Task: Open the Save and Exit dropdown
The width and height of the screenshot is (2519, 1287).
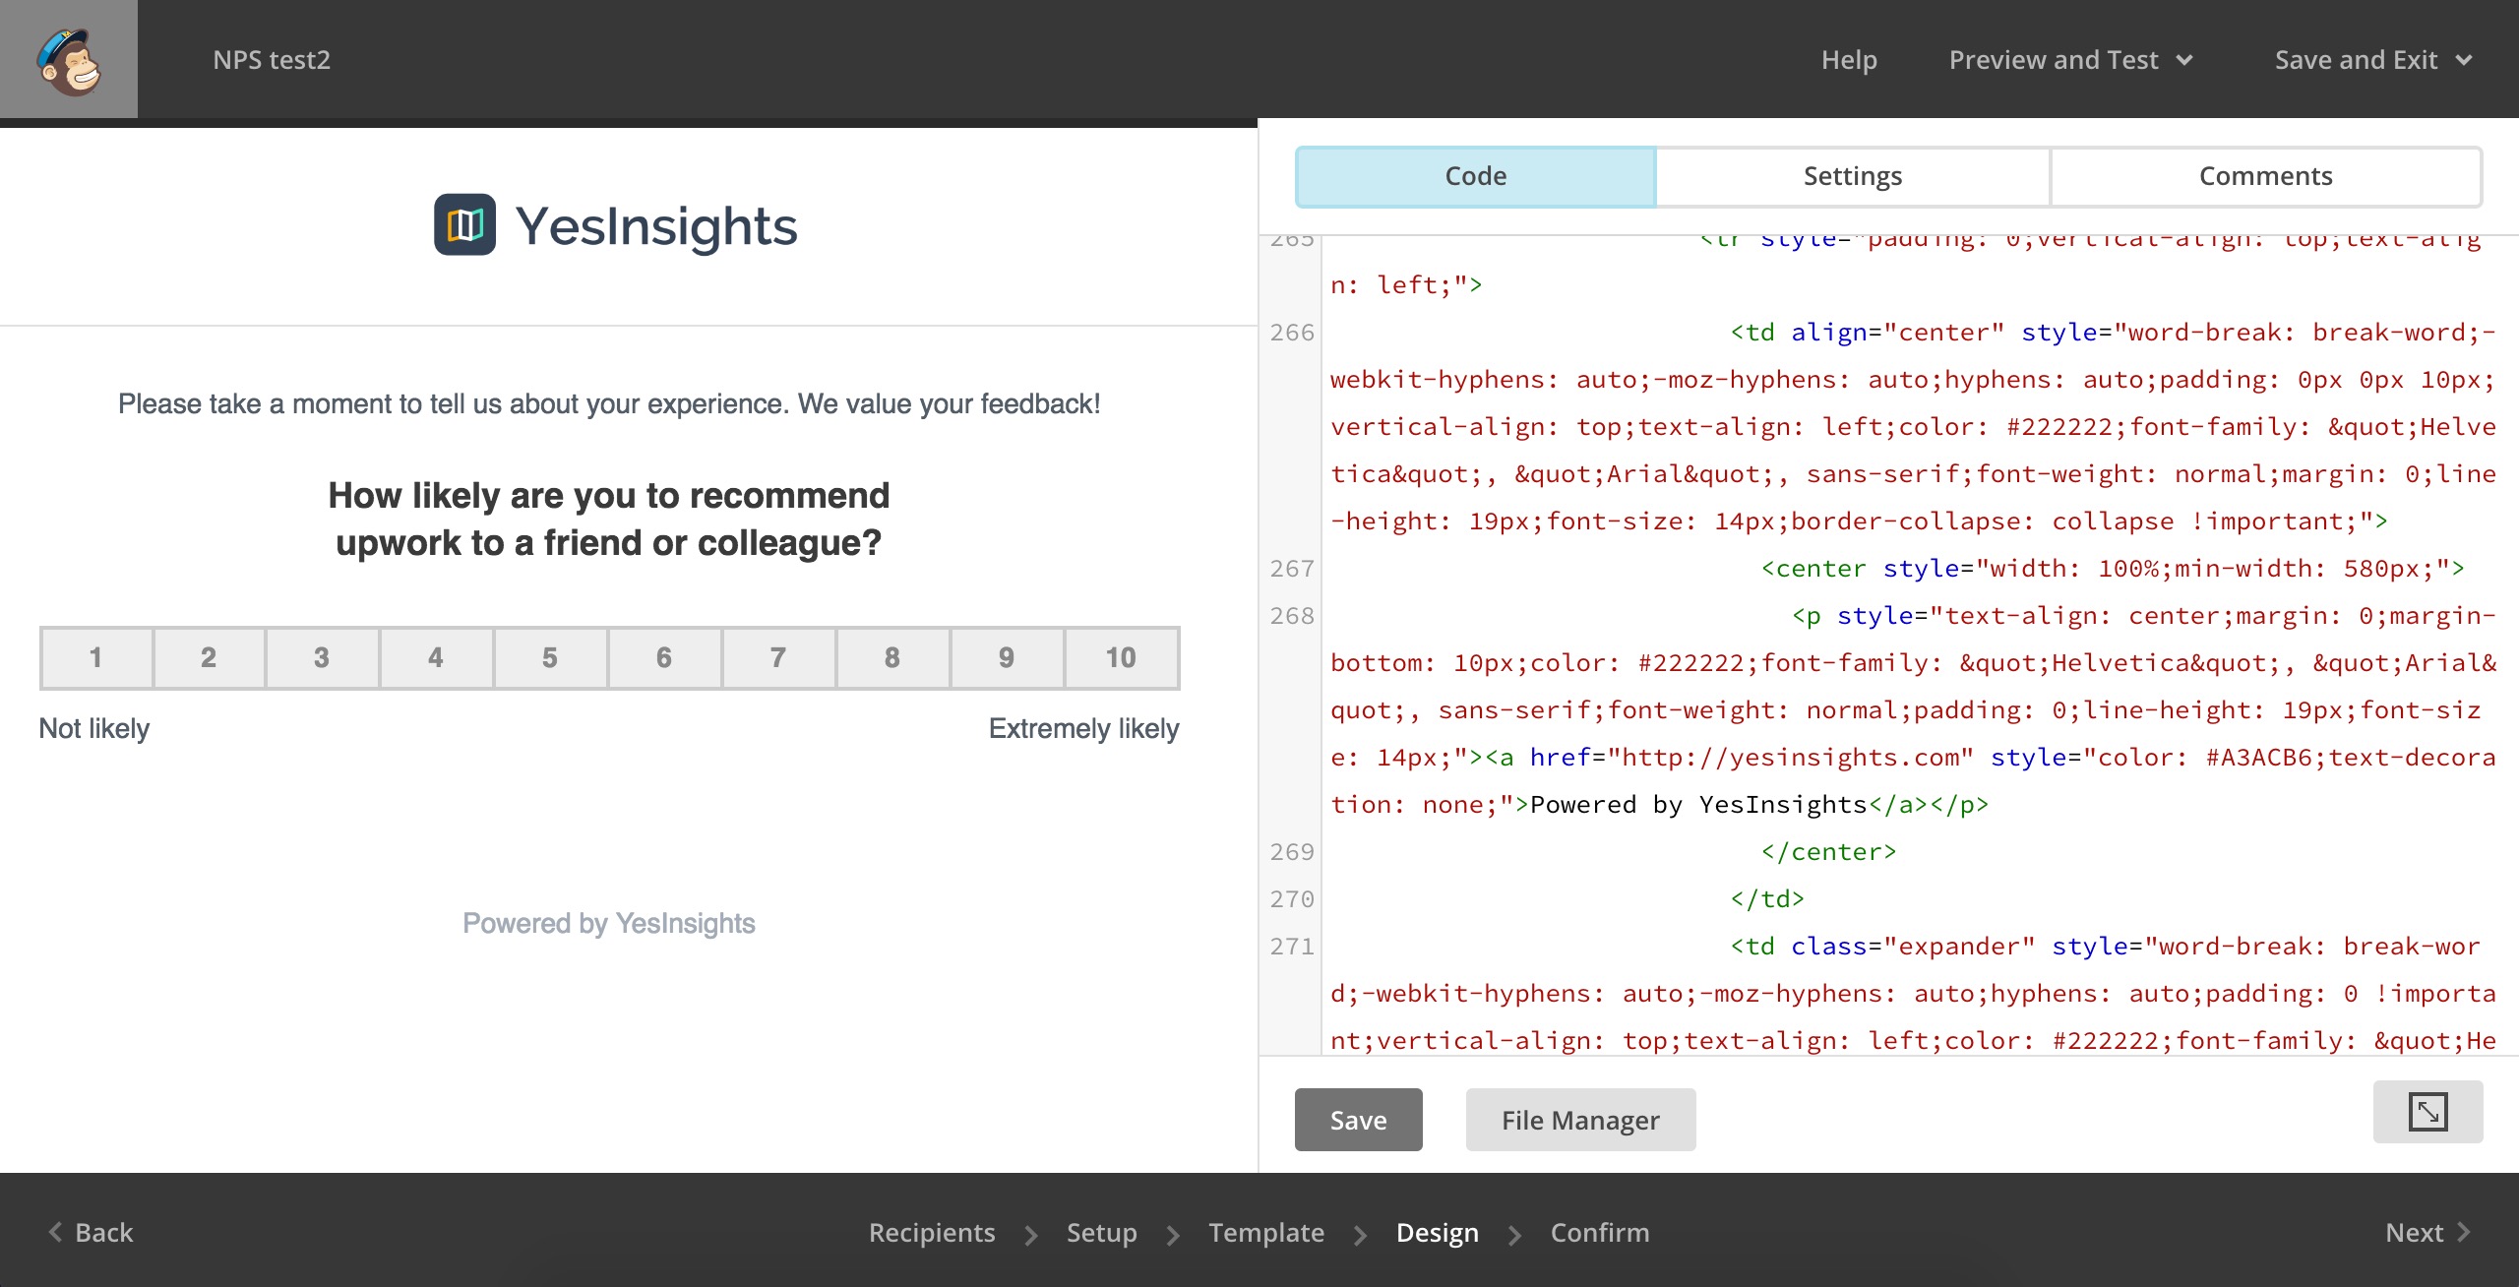Action: [2373, 60]
